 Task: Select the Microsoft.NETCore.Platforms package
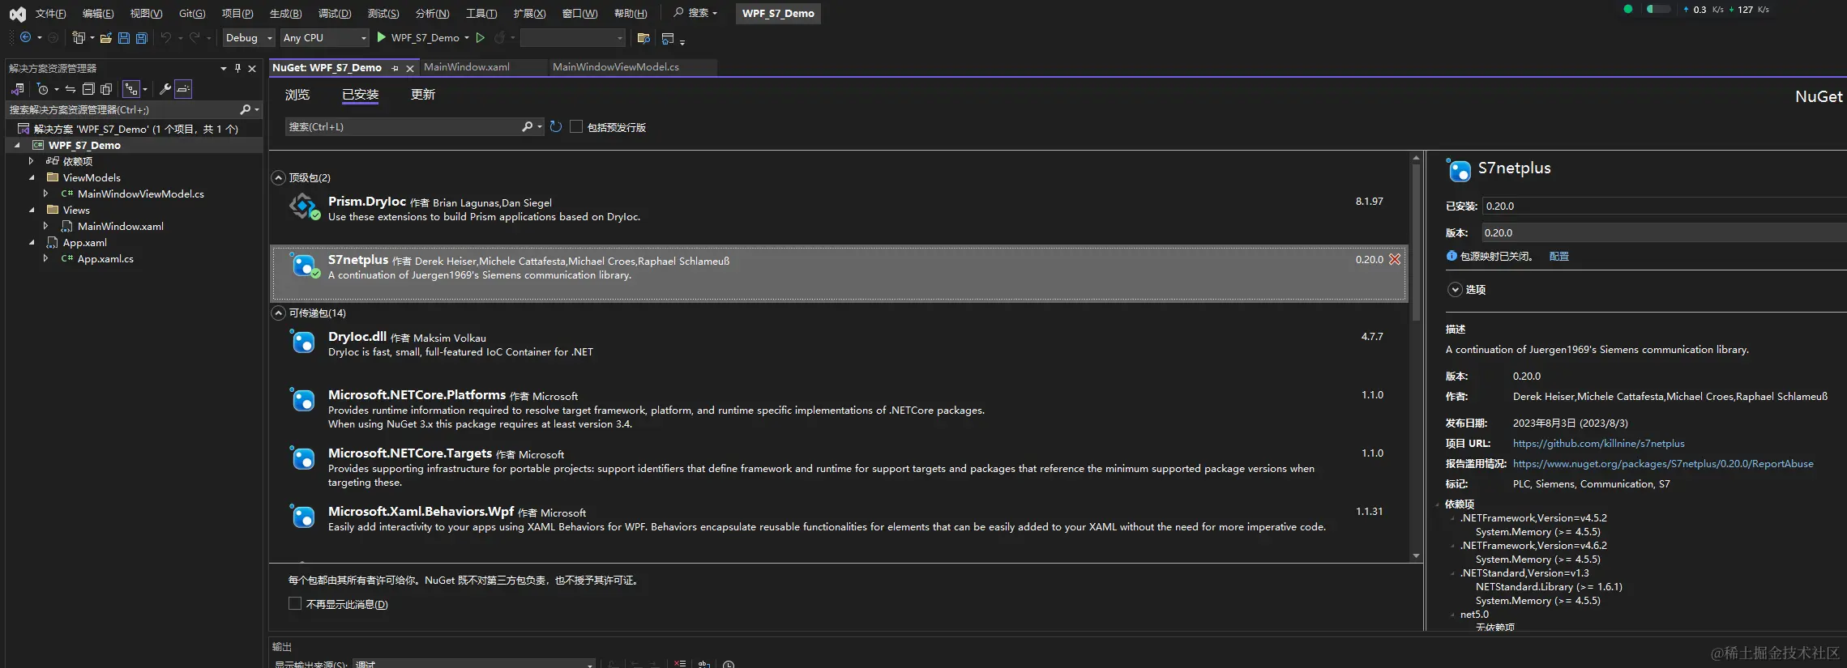point(839,408)
